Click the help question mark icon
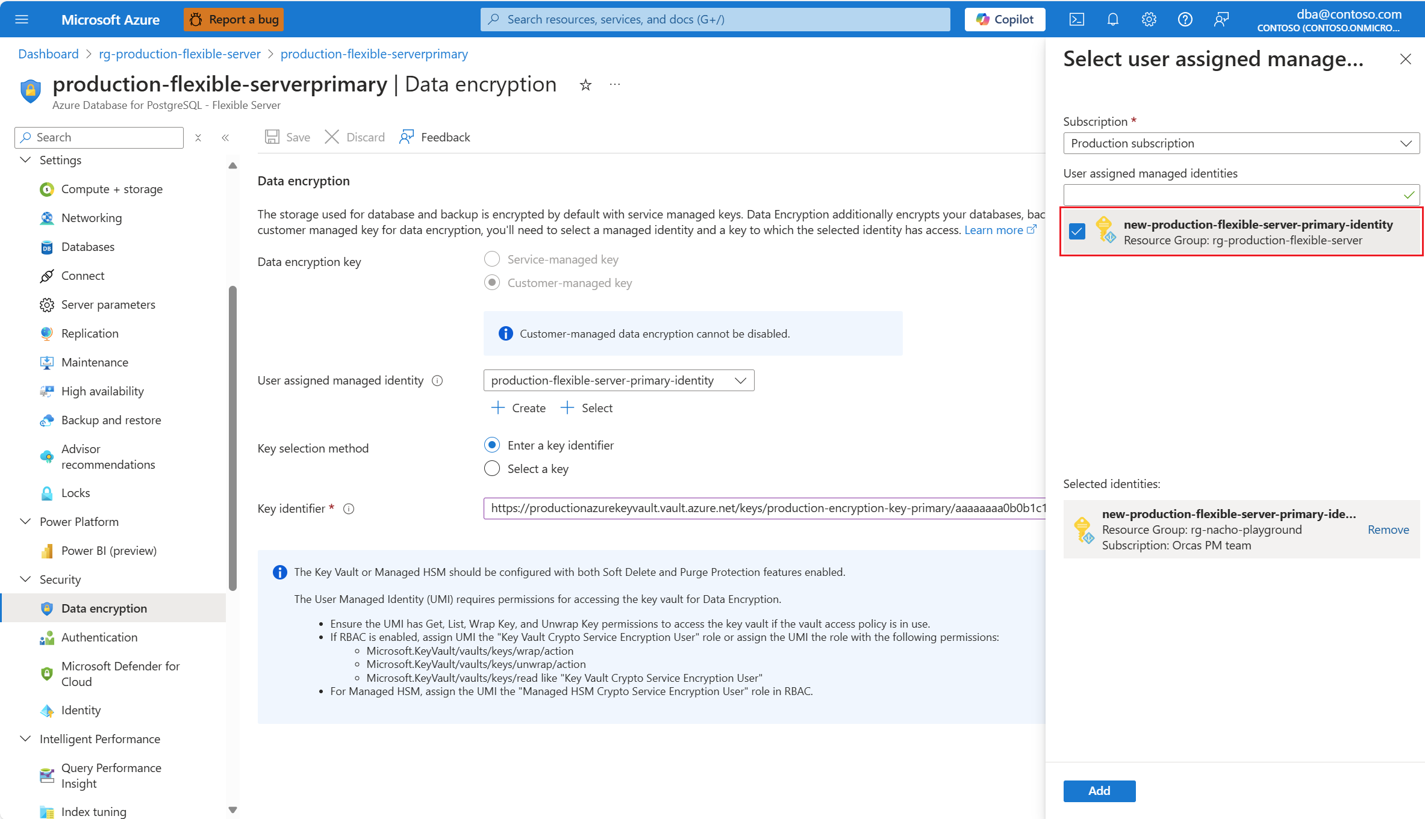1425x819 pixels. coord(1185,19)
